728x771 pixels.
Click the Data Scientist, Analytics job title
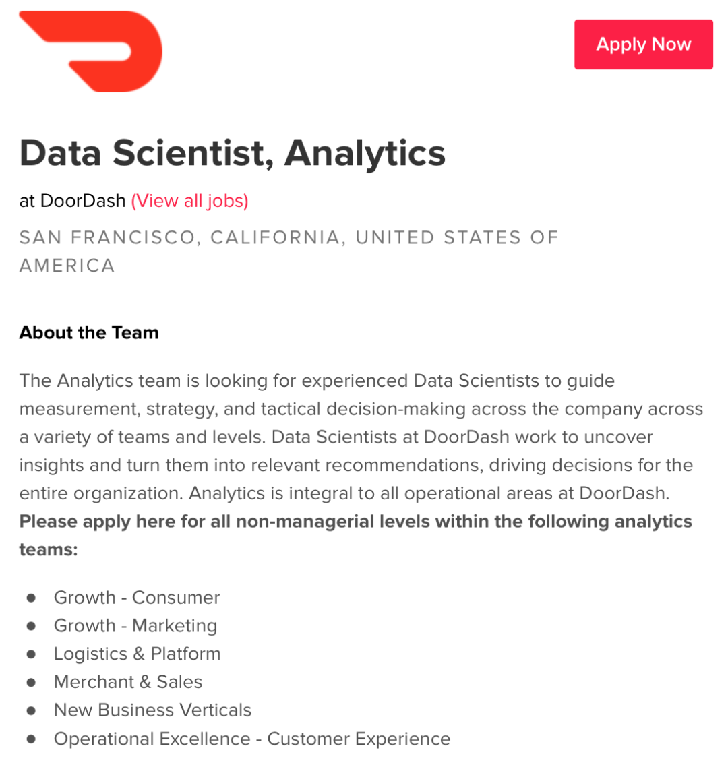click(x=233, y=153)
